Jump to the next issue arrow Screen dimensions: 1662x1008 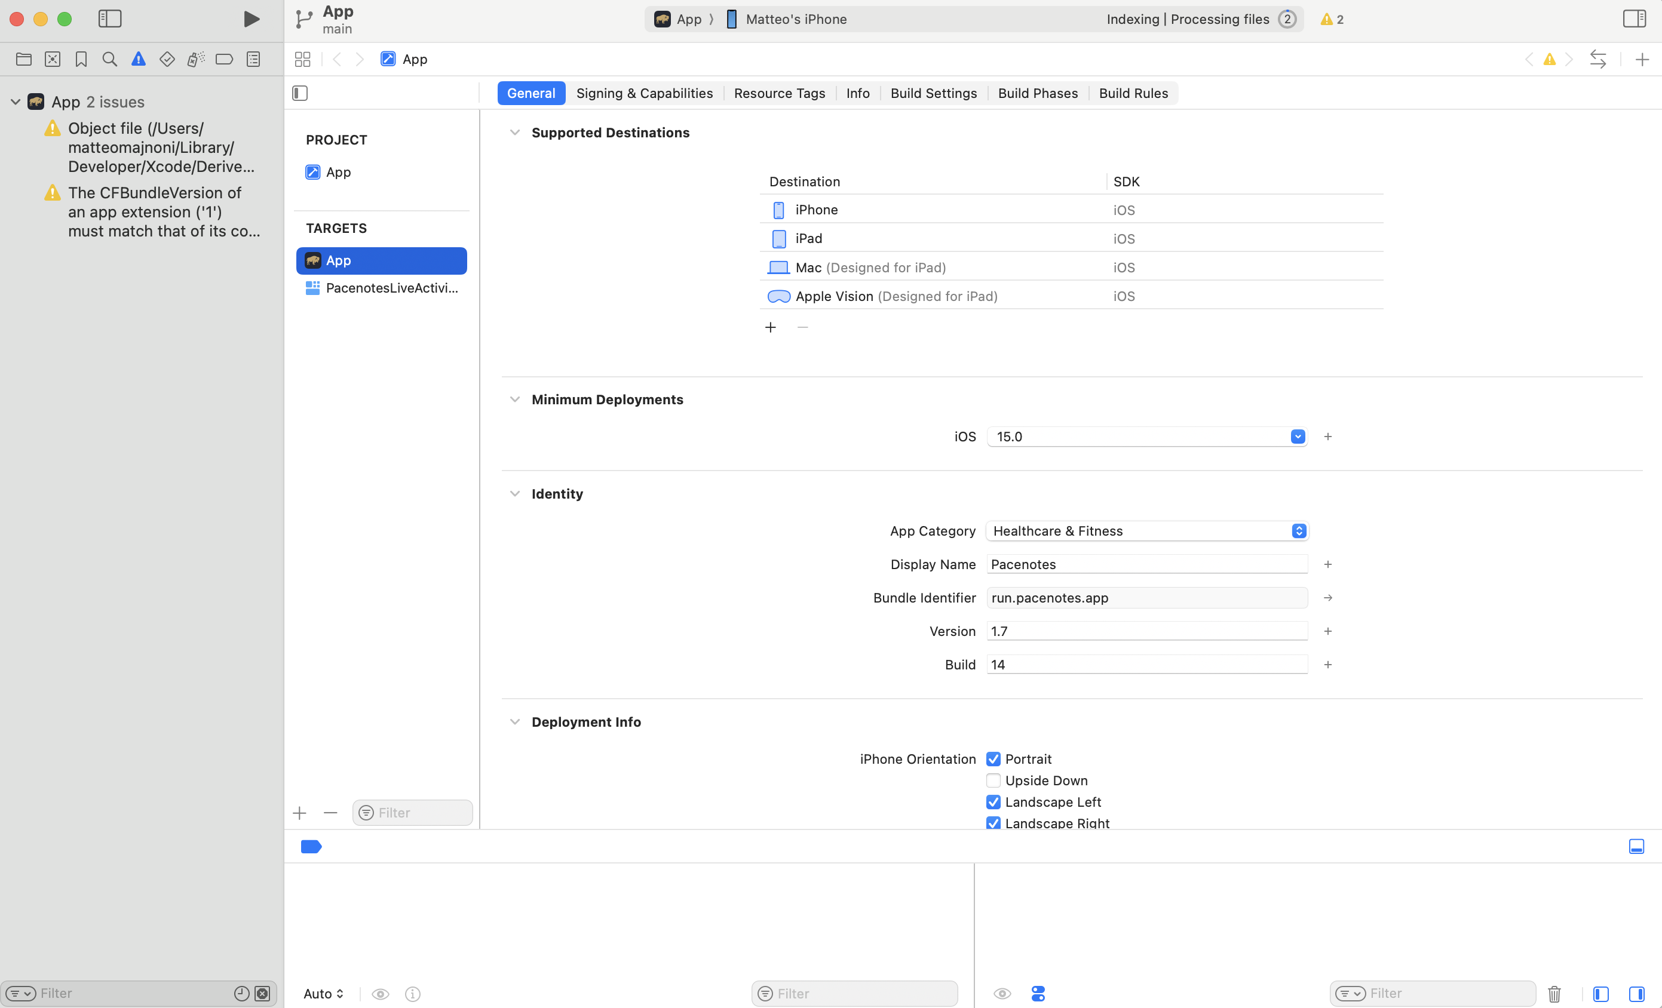pos(1569,59)
